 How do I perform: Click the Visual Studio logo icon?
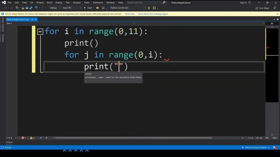point(4,3)
